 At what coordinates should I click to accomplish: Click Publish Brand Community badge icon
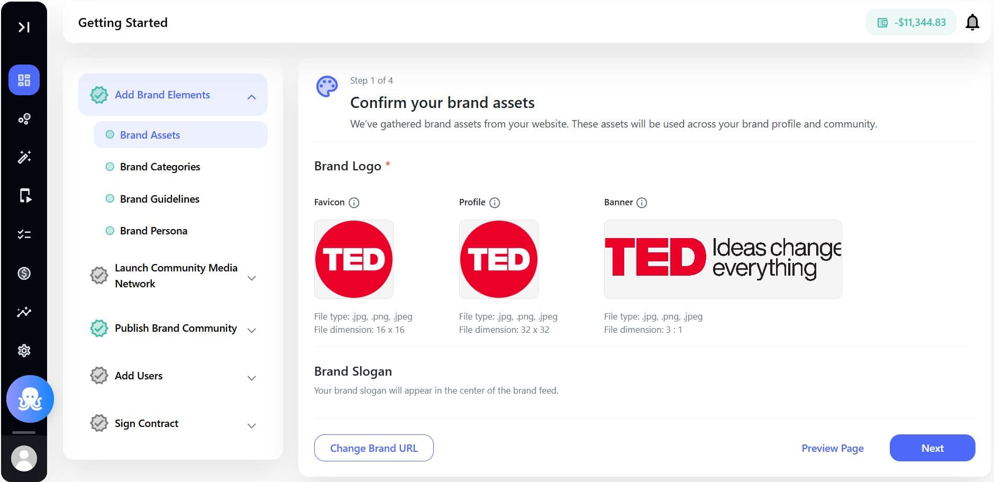[99, 329]
